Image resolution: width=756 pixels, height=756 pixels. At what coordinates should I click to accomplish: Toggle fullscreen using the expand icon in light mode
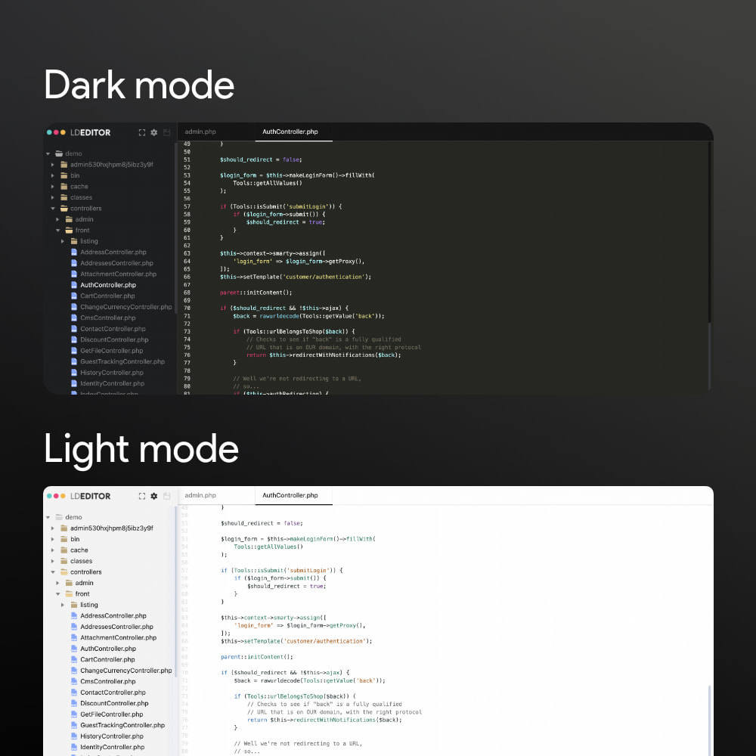tap(141, 496)
